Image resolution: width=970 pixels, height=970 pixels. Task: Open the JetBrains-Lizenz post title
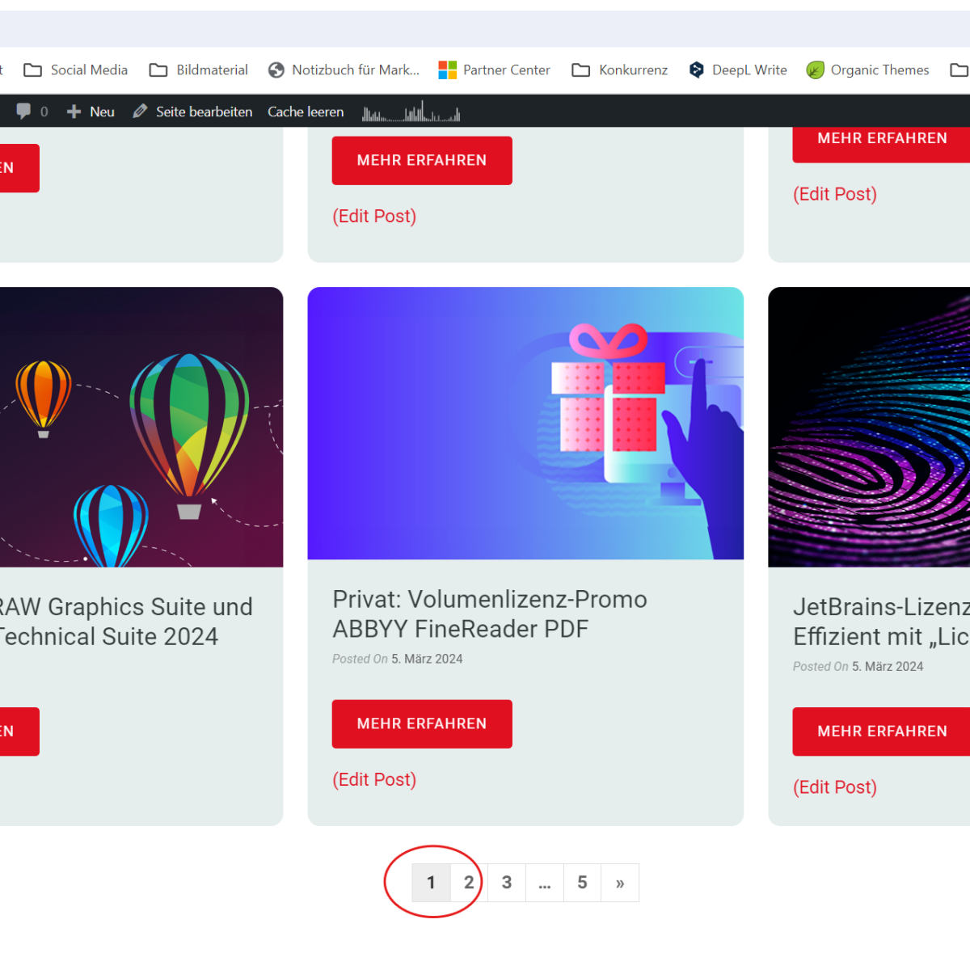pyautogui.click(x=881, y=622)
